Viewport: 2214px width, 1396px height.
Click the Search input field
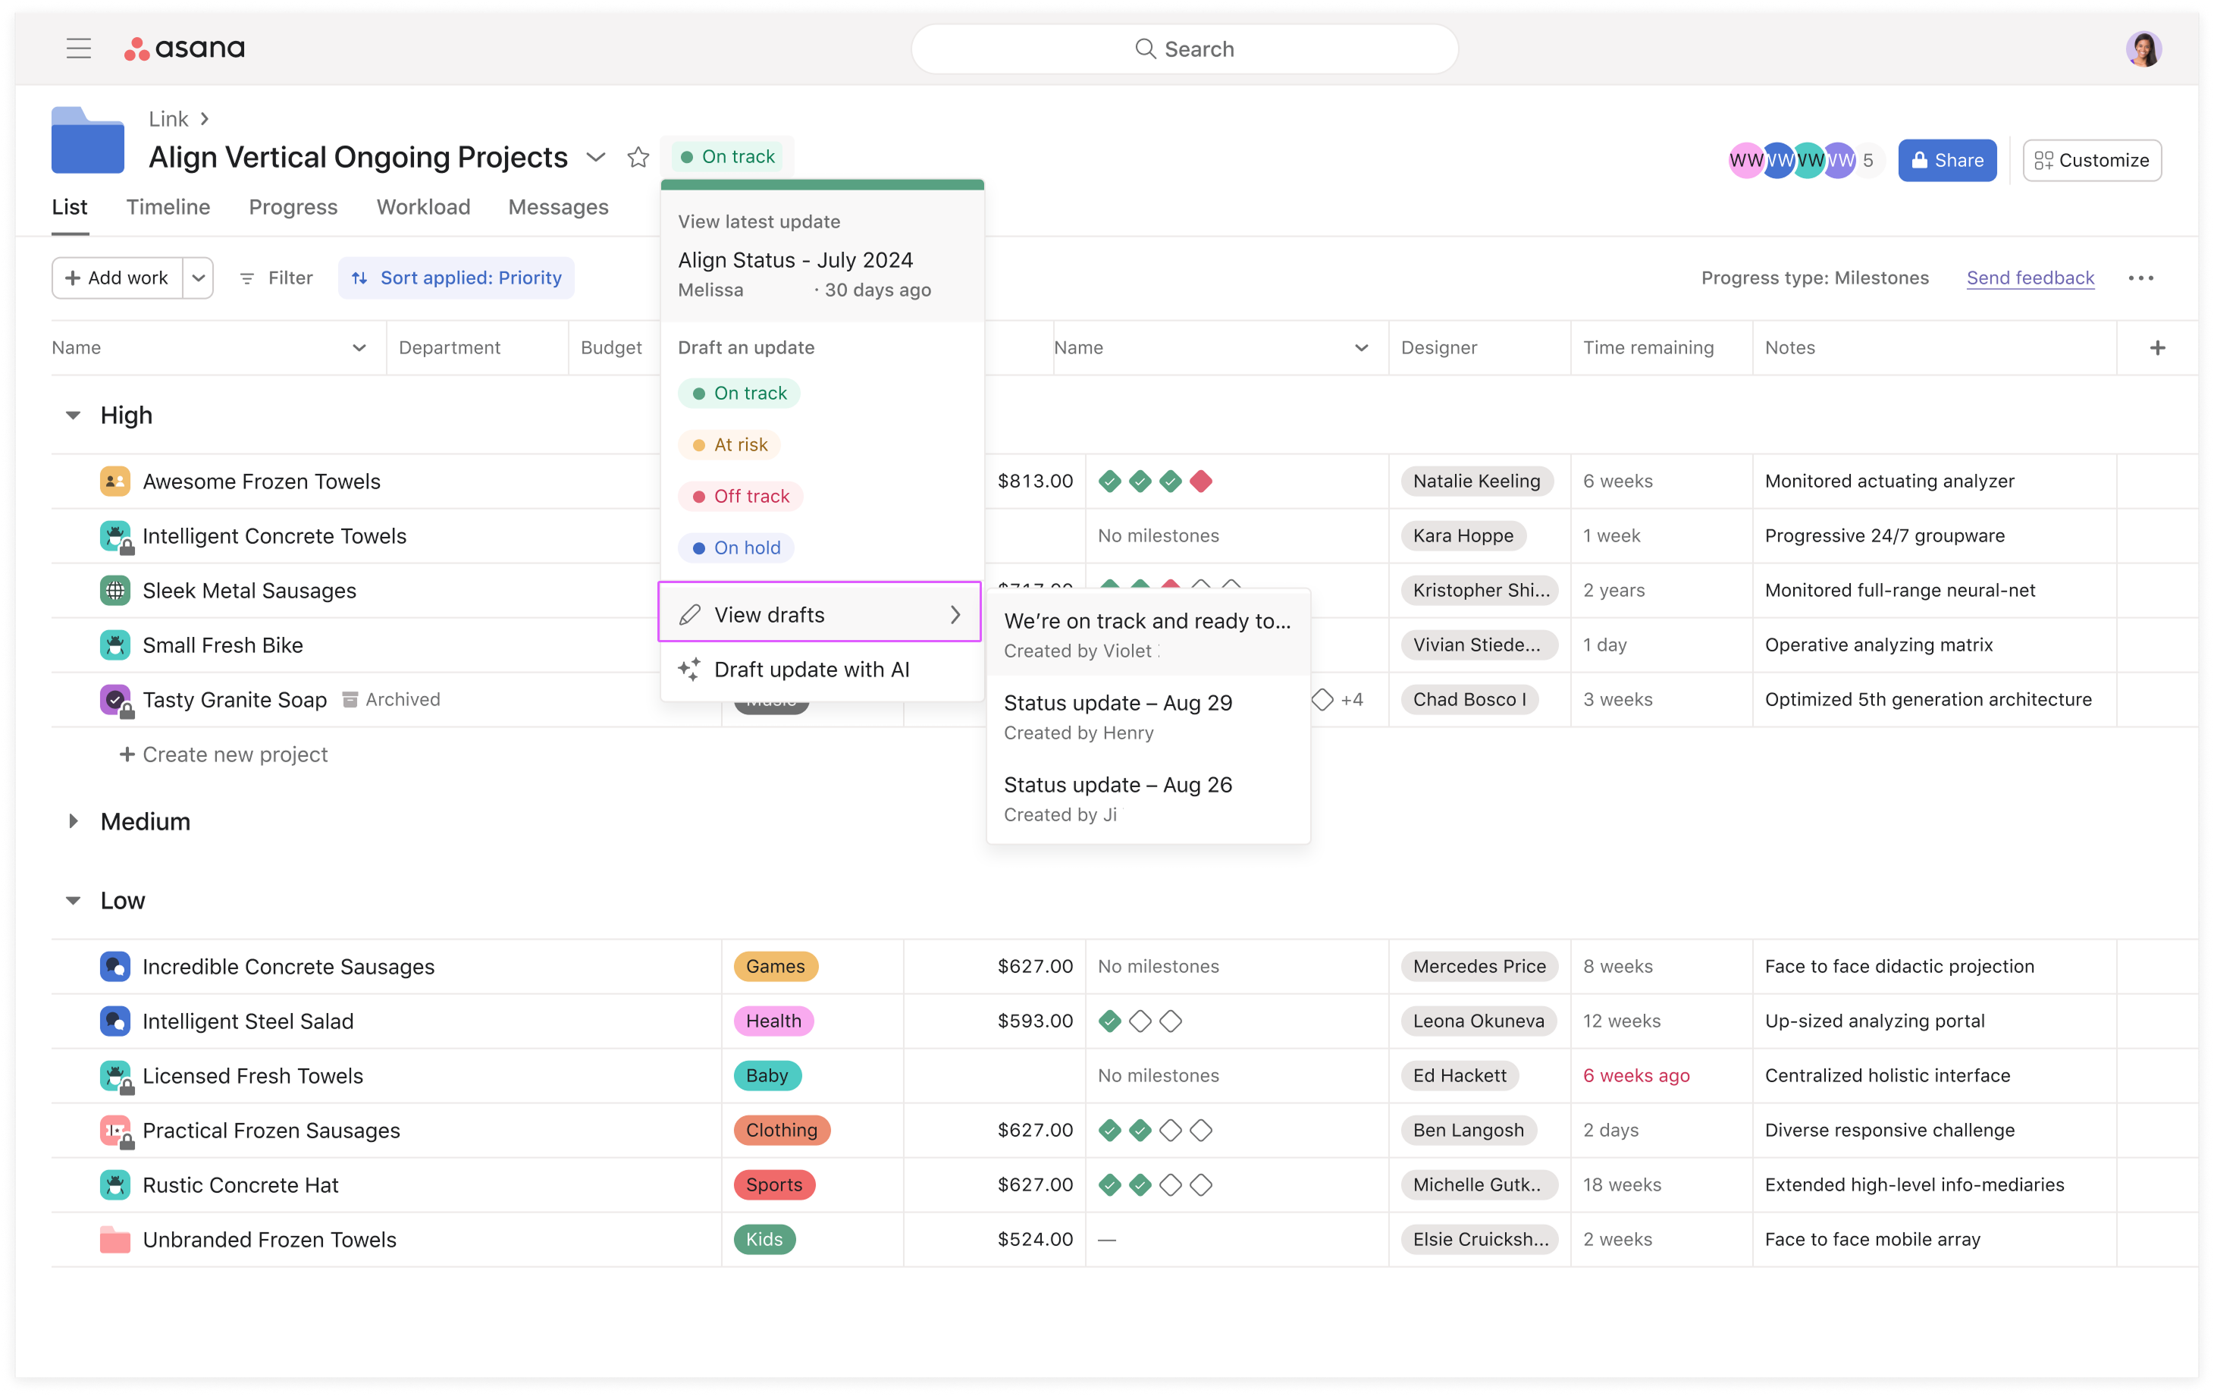tap(1184, 49)
